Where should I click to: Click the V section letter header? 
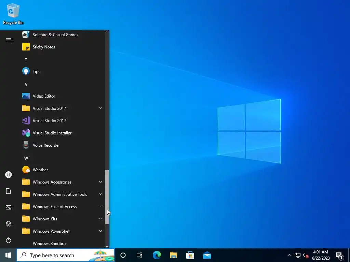[x=26, y=85]
